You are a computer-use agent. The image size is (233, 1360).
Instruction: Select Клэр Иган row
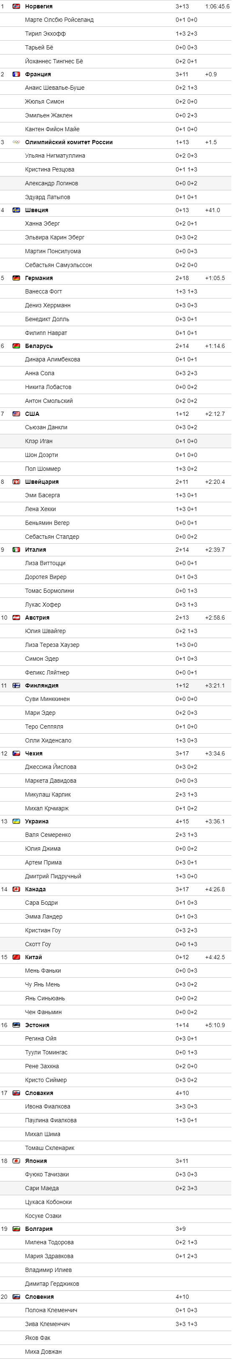click(116, 441)
